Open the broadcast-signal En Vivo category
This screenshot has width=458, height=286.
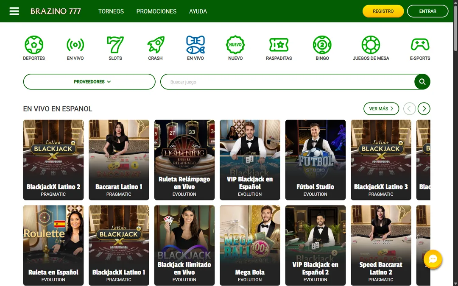tap(75, 48)
